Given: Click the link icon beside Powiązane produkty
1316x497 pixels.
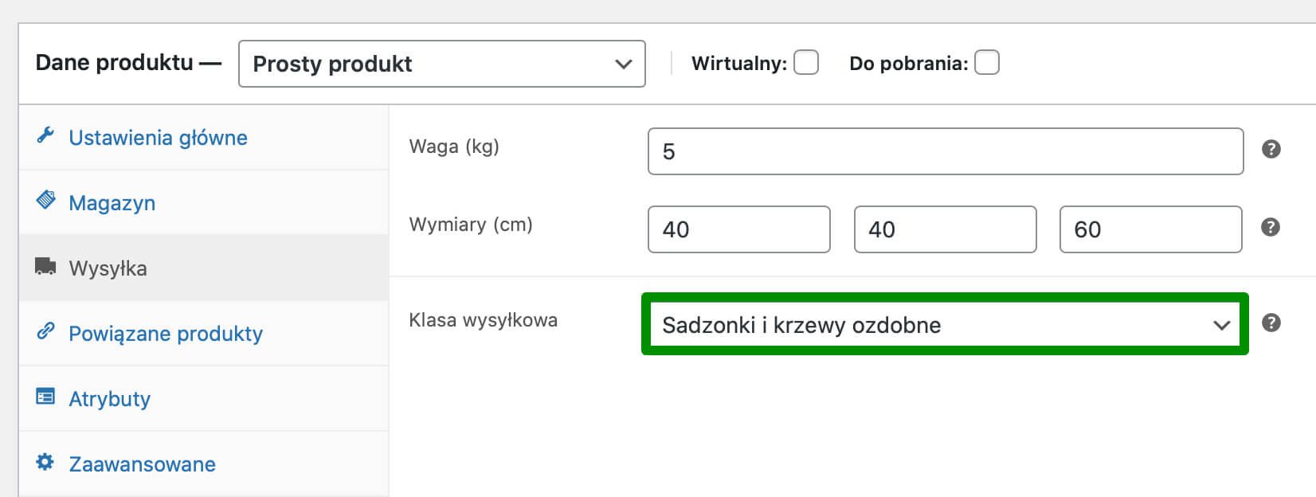Looking at the screenshot, I should (45, 331).
